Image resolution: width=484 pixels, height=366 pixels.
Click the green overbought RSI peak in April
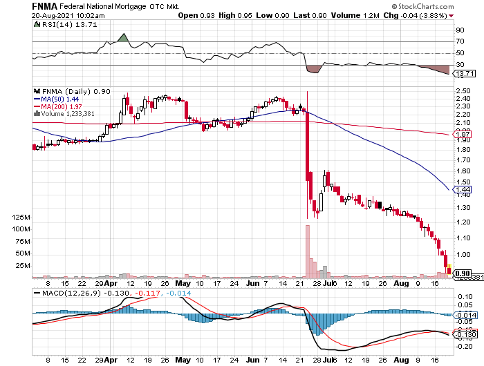pos(124,37)
